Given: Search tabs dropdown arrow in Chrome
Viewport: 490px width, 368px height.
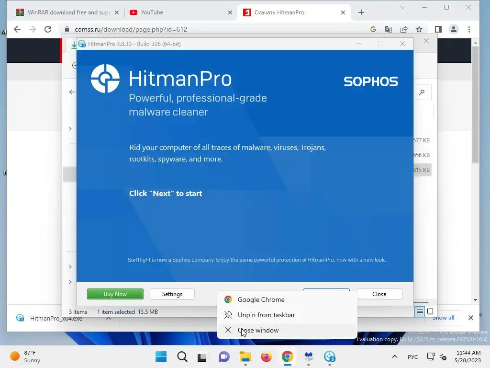Looking at the screenshot, I should click(x=402, y=7).
